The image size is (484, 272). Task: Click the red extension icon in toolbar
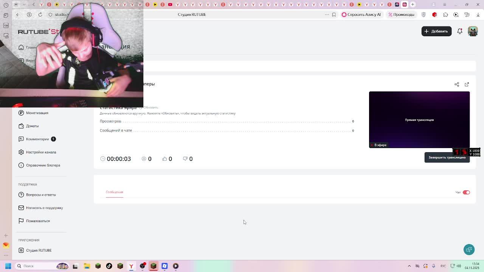point(434,15)
